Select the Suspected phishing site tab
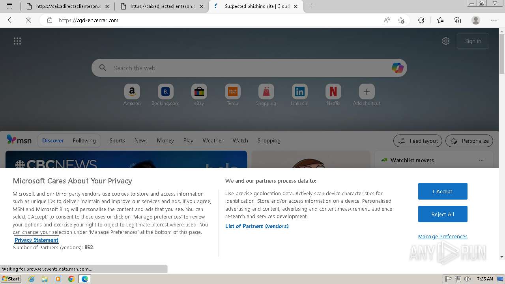Image resolution: width=505 pixels, height=284 pixels. [x=256, y=6]
